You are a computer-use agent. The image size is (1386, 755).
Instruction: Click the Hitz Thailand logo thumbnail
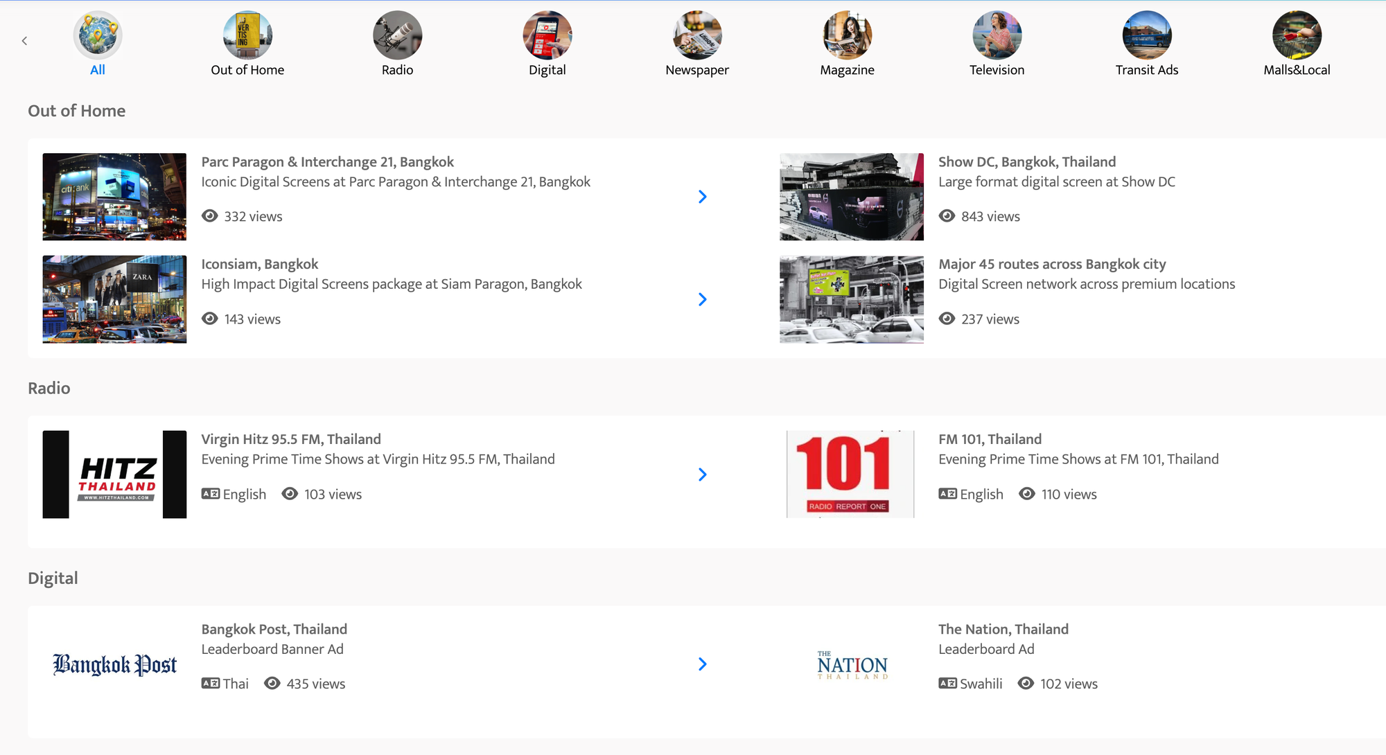click(x=114, y=474)
